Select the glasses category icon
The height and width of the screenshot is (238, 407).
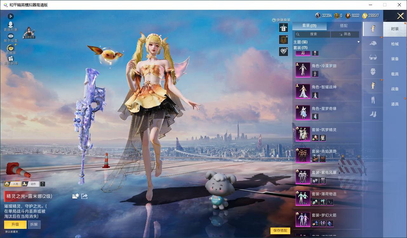(x=373, y=57)
